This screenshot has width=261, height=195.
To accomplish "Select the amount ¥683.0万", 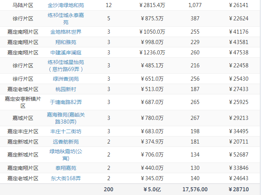I will pos(152,131).
